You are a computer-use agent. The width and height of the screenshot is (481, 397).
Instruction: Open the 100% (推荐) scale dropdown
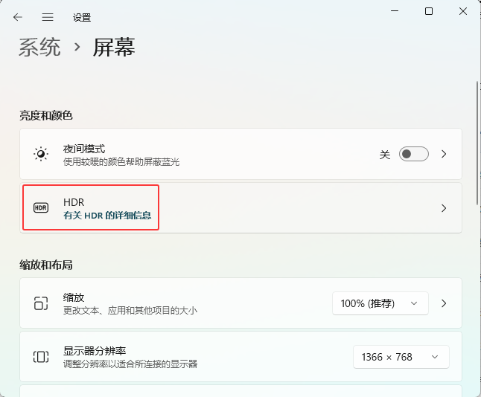[380, 303]
